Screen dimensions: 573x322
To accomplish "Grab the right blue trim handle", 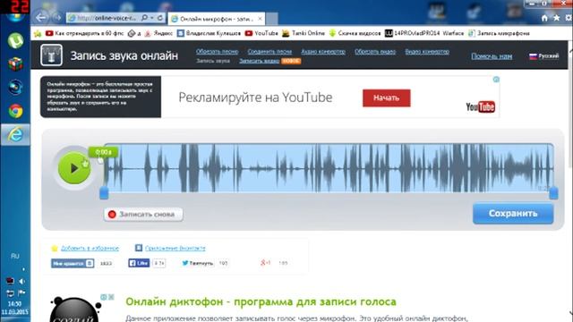I will click(553, 193).
